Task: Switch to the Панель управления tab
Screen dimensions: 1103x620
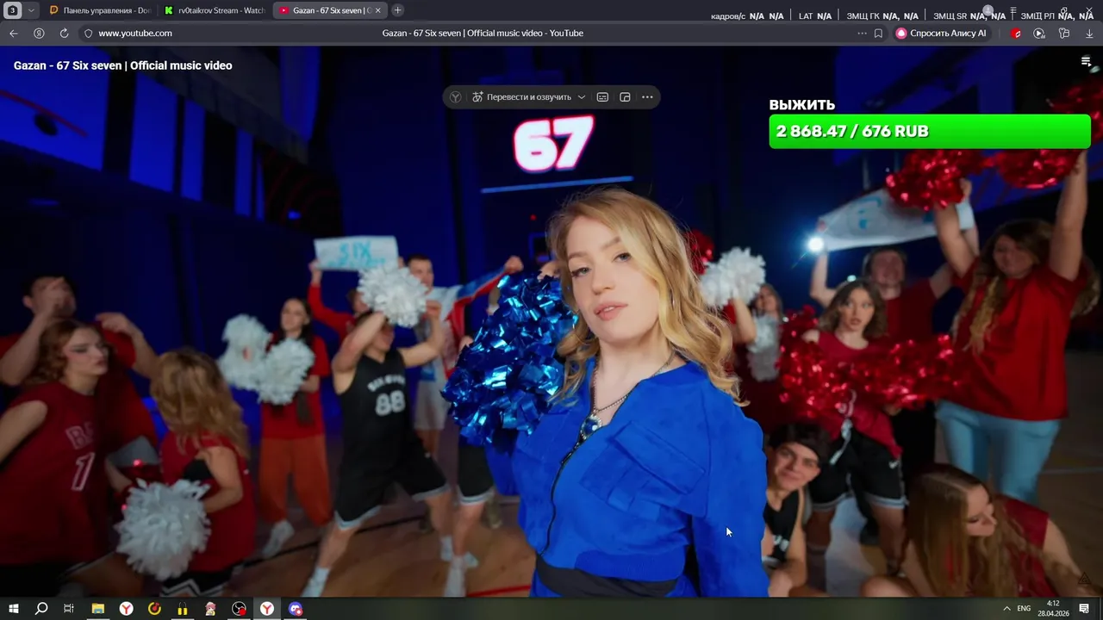Action: click(x=100, y=10)
